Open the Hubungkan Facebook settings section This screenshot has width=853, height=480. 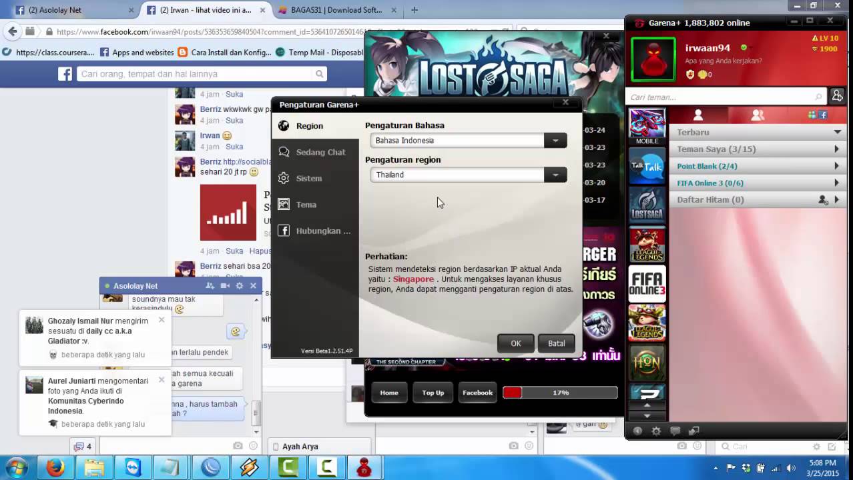click(x=315, y=231)
